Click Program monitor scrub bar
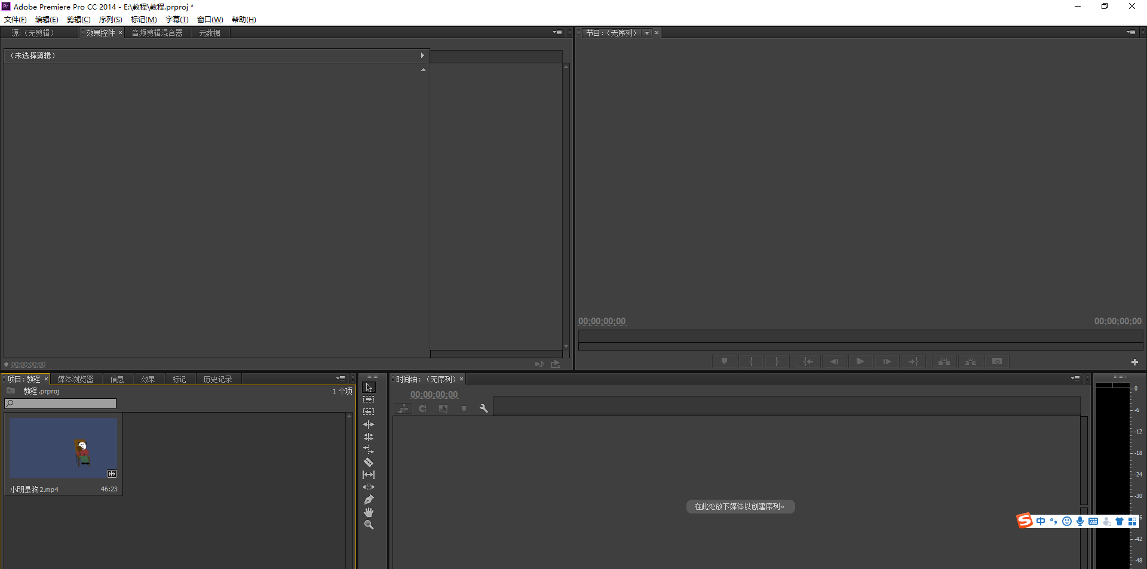This screenshot has width=1147, height=569. (x=860, y=336)
